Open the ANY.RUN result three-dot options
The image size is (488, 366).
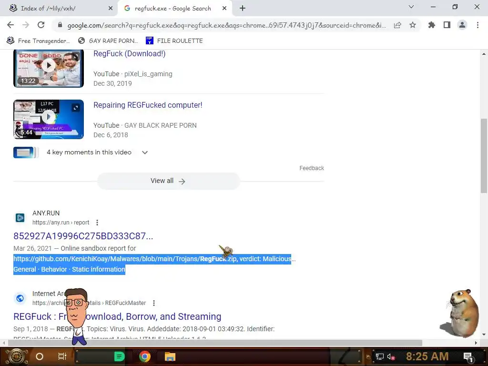click(x=97, y=223)
